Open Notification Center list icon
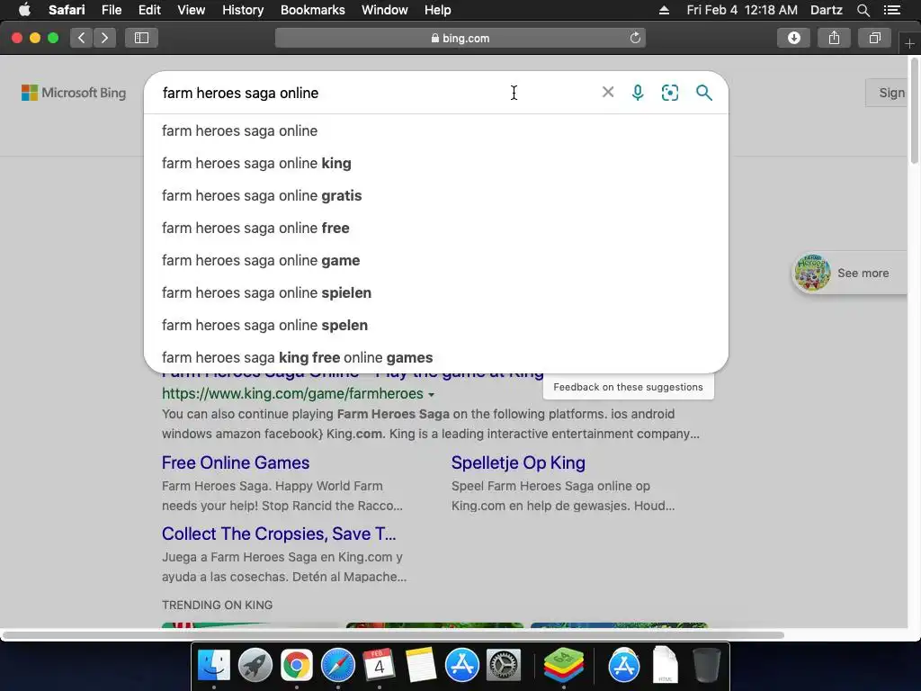Screen dimensions: 921x691 tap(892, 10)
